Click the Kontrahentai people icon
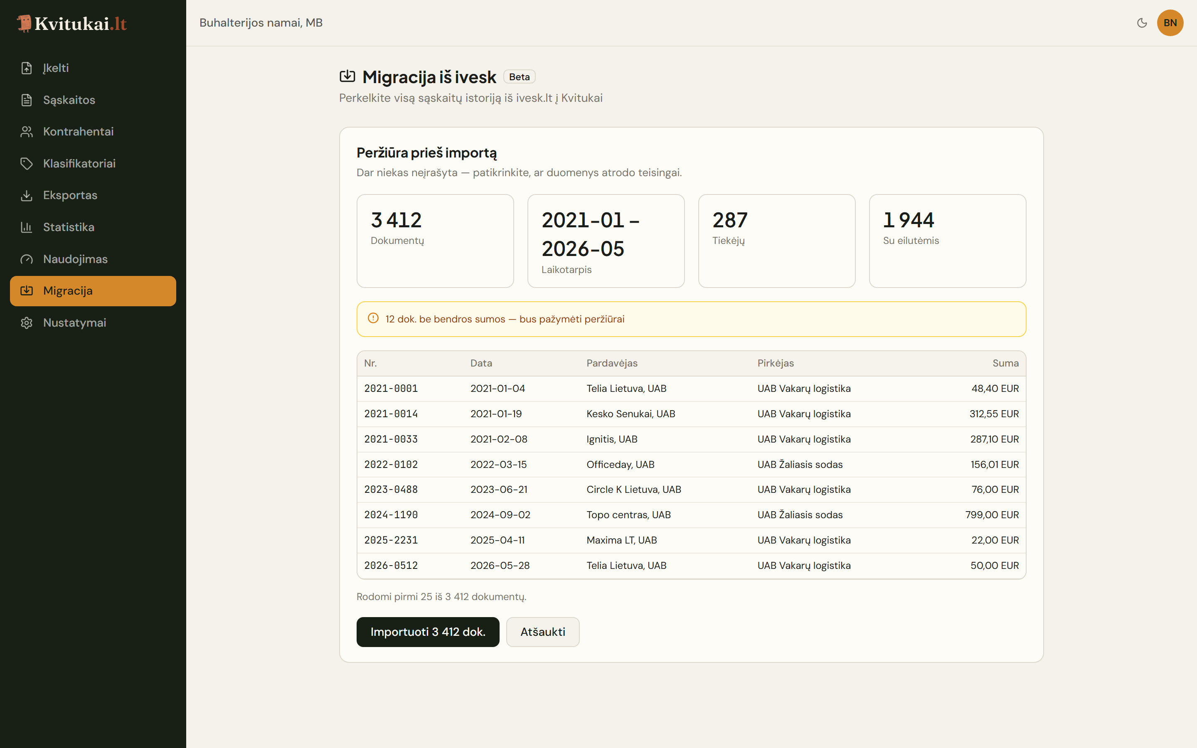1197x748 pixels. [27, 132]
